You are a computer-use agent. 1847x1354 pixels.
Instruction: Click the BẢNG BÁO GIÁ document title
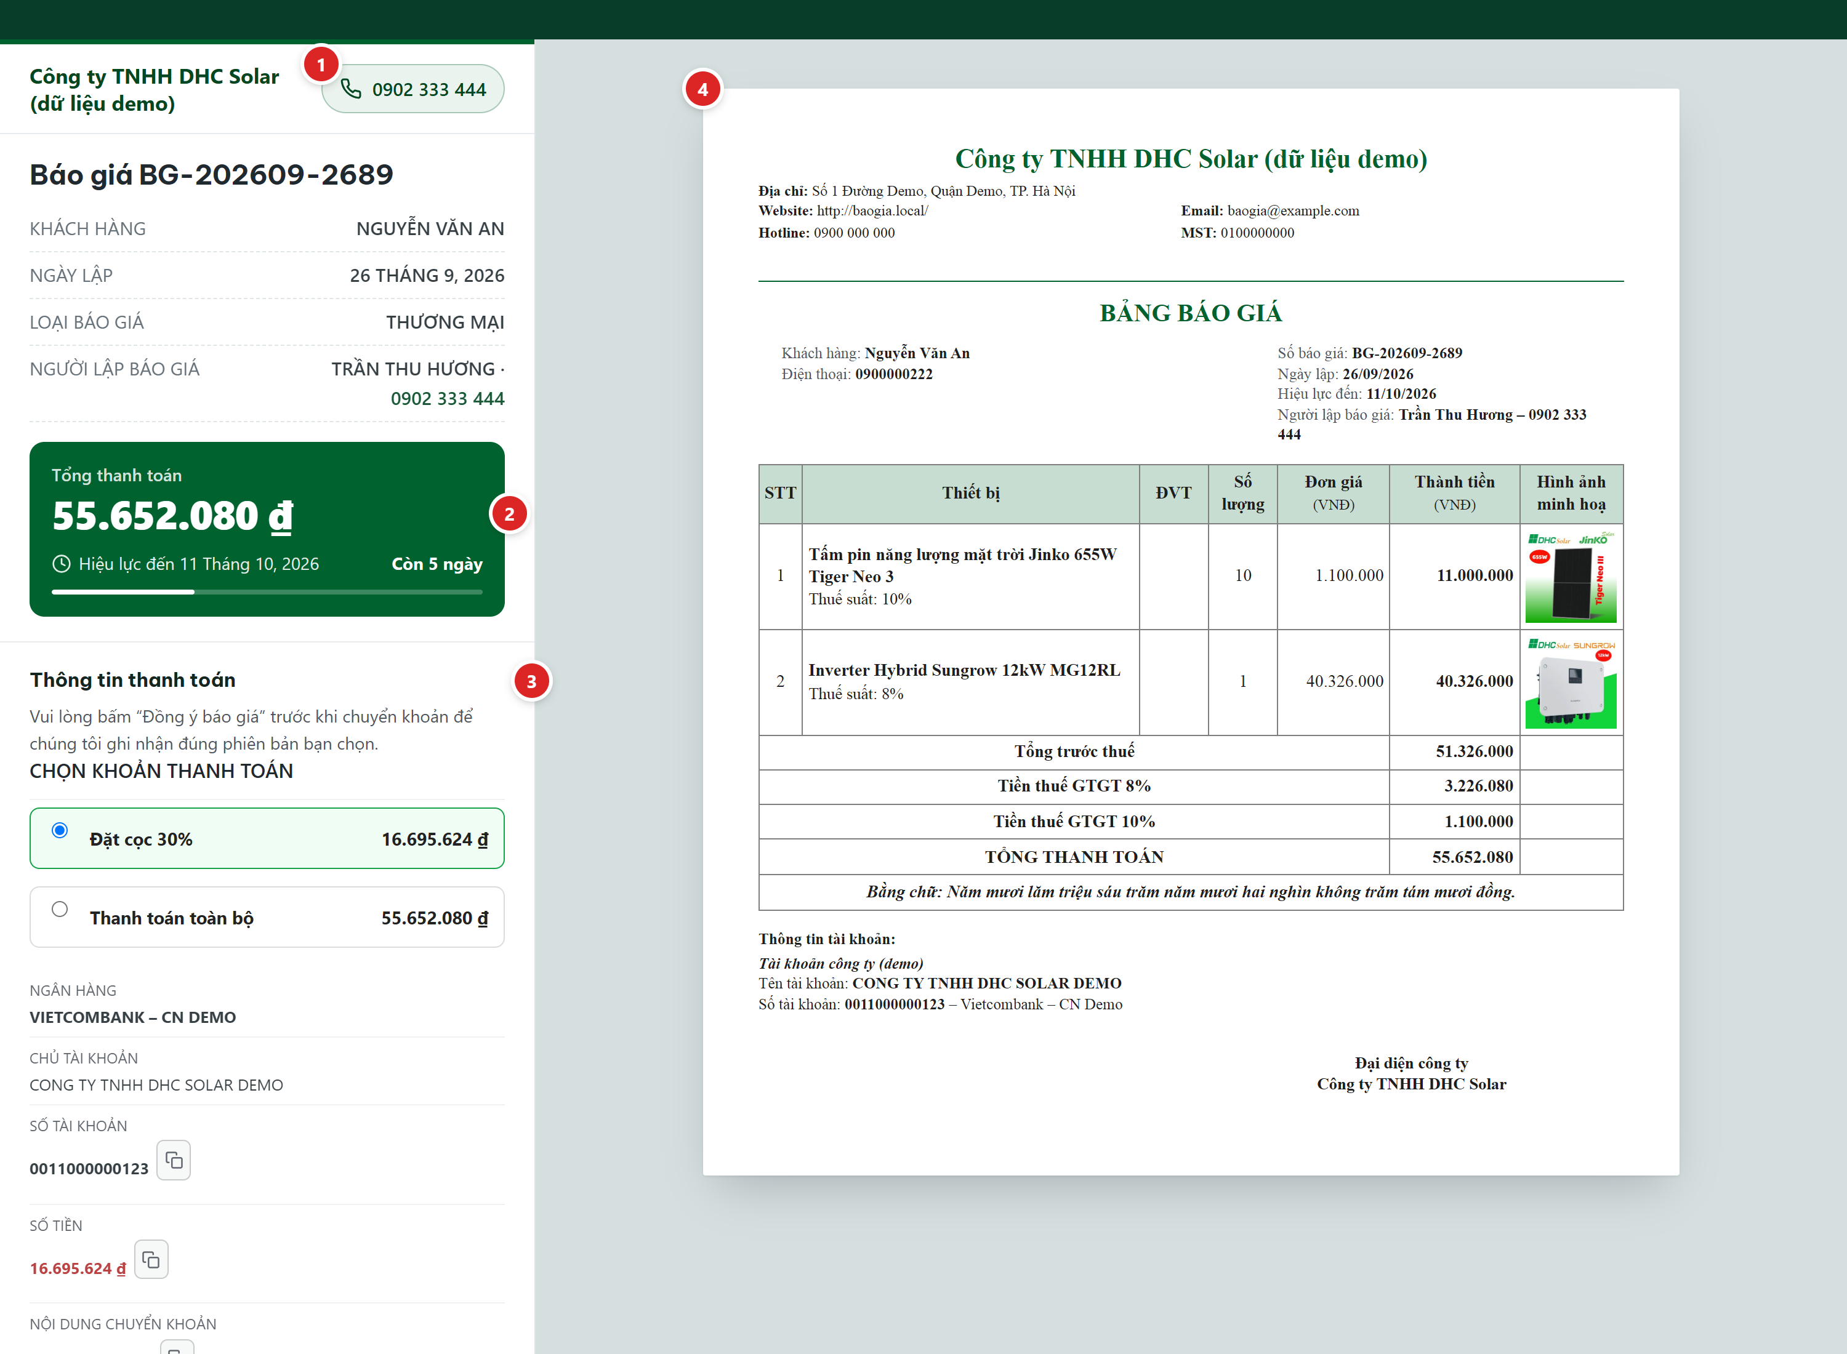[1190, 313]
